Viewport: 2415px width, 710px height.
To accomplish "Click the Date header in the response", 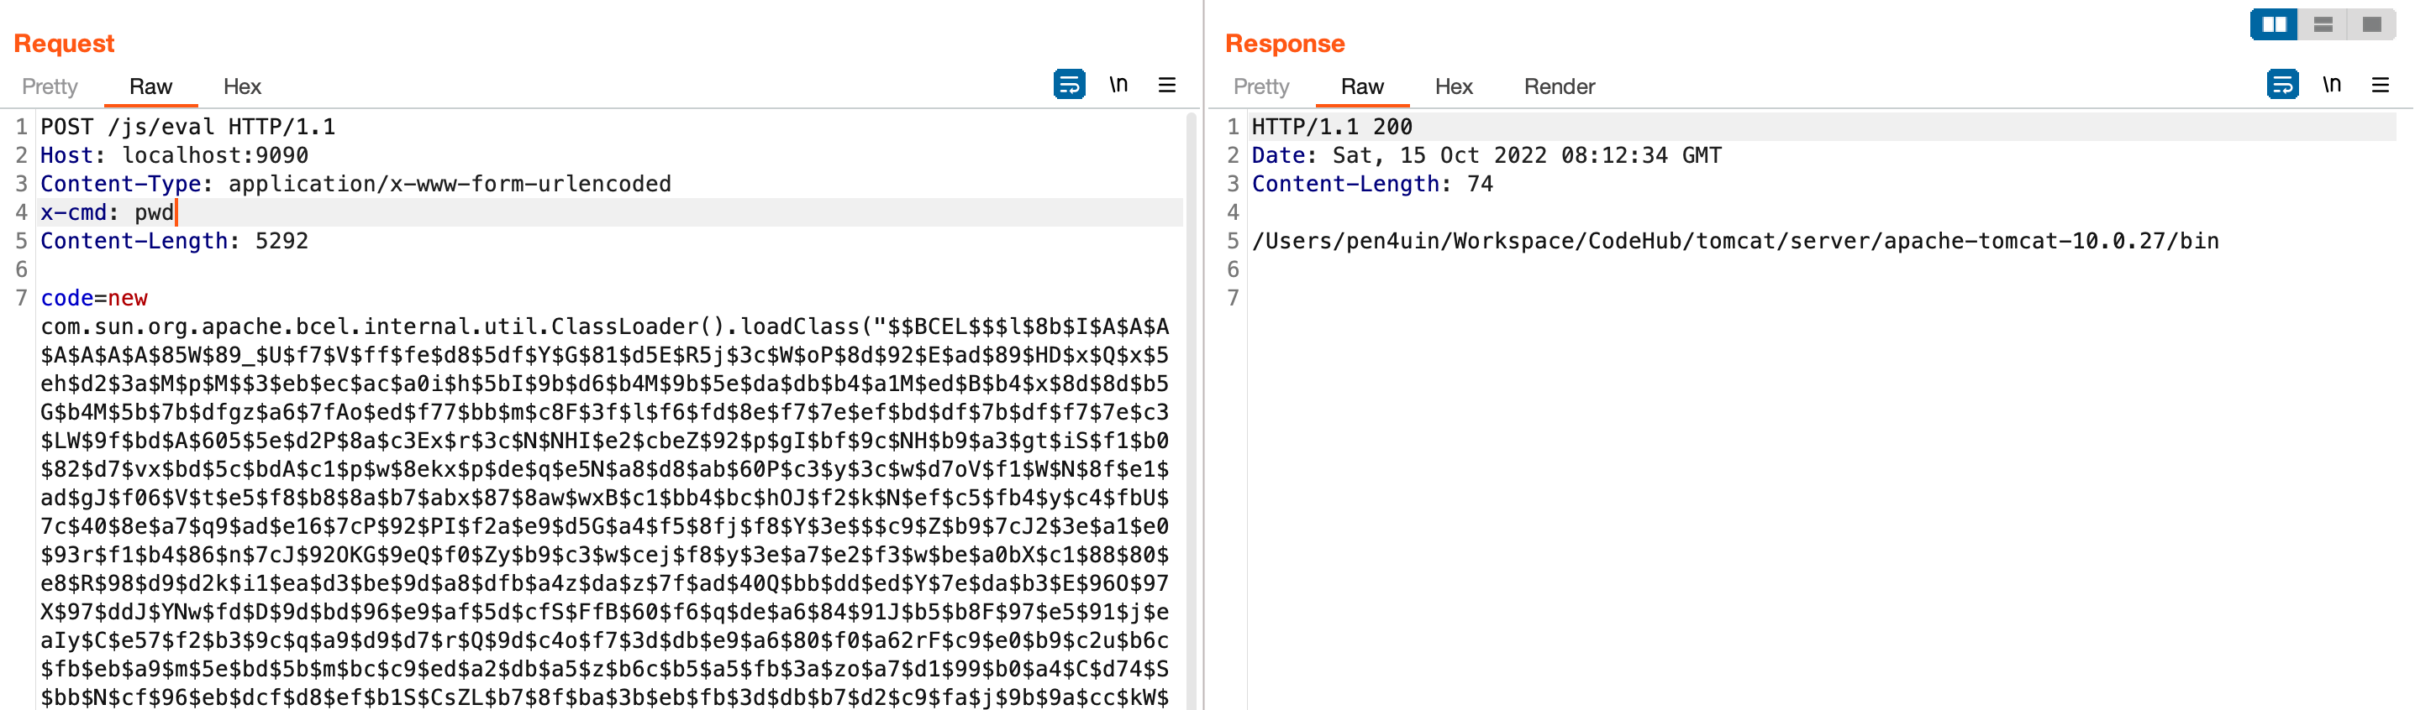I will click(1486, 155).
